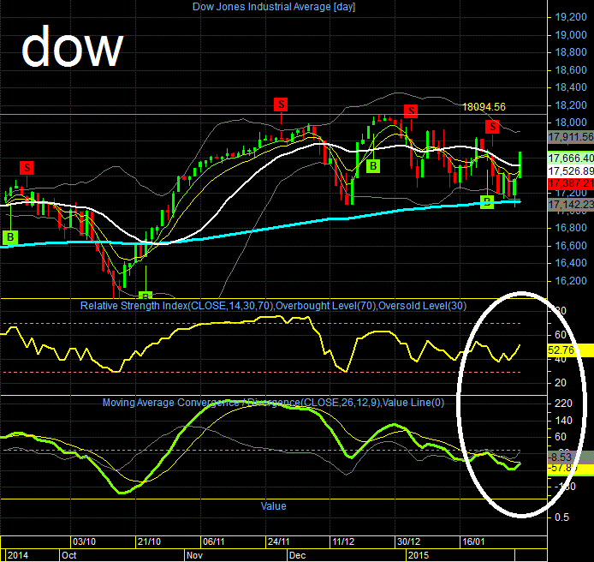
Task: Click the 18,400 price axis label
Action: (571, 87)
